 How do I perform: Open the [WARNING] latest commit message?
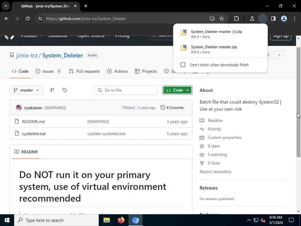click(x=55, y=108)
